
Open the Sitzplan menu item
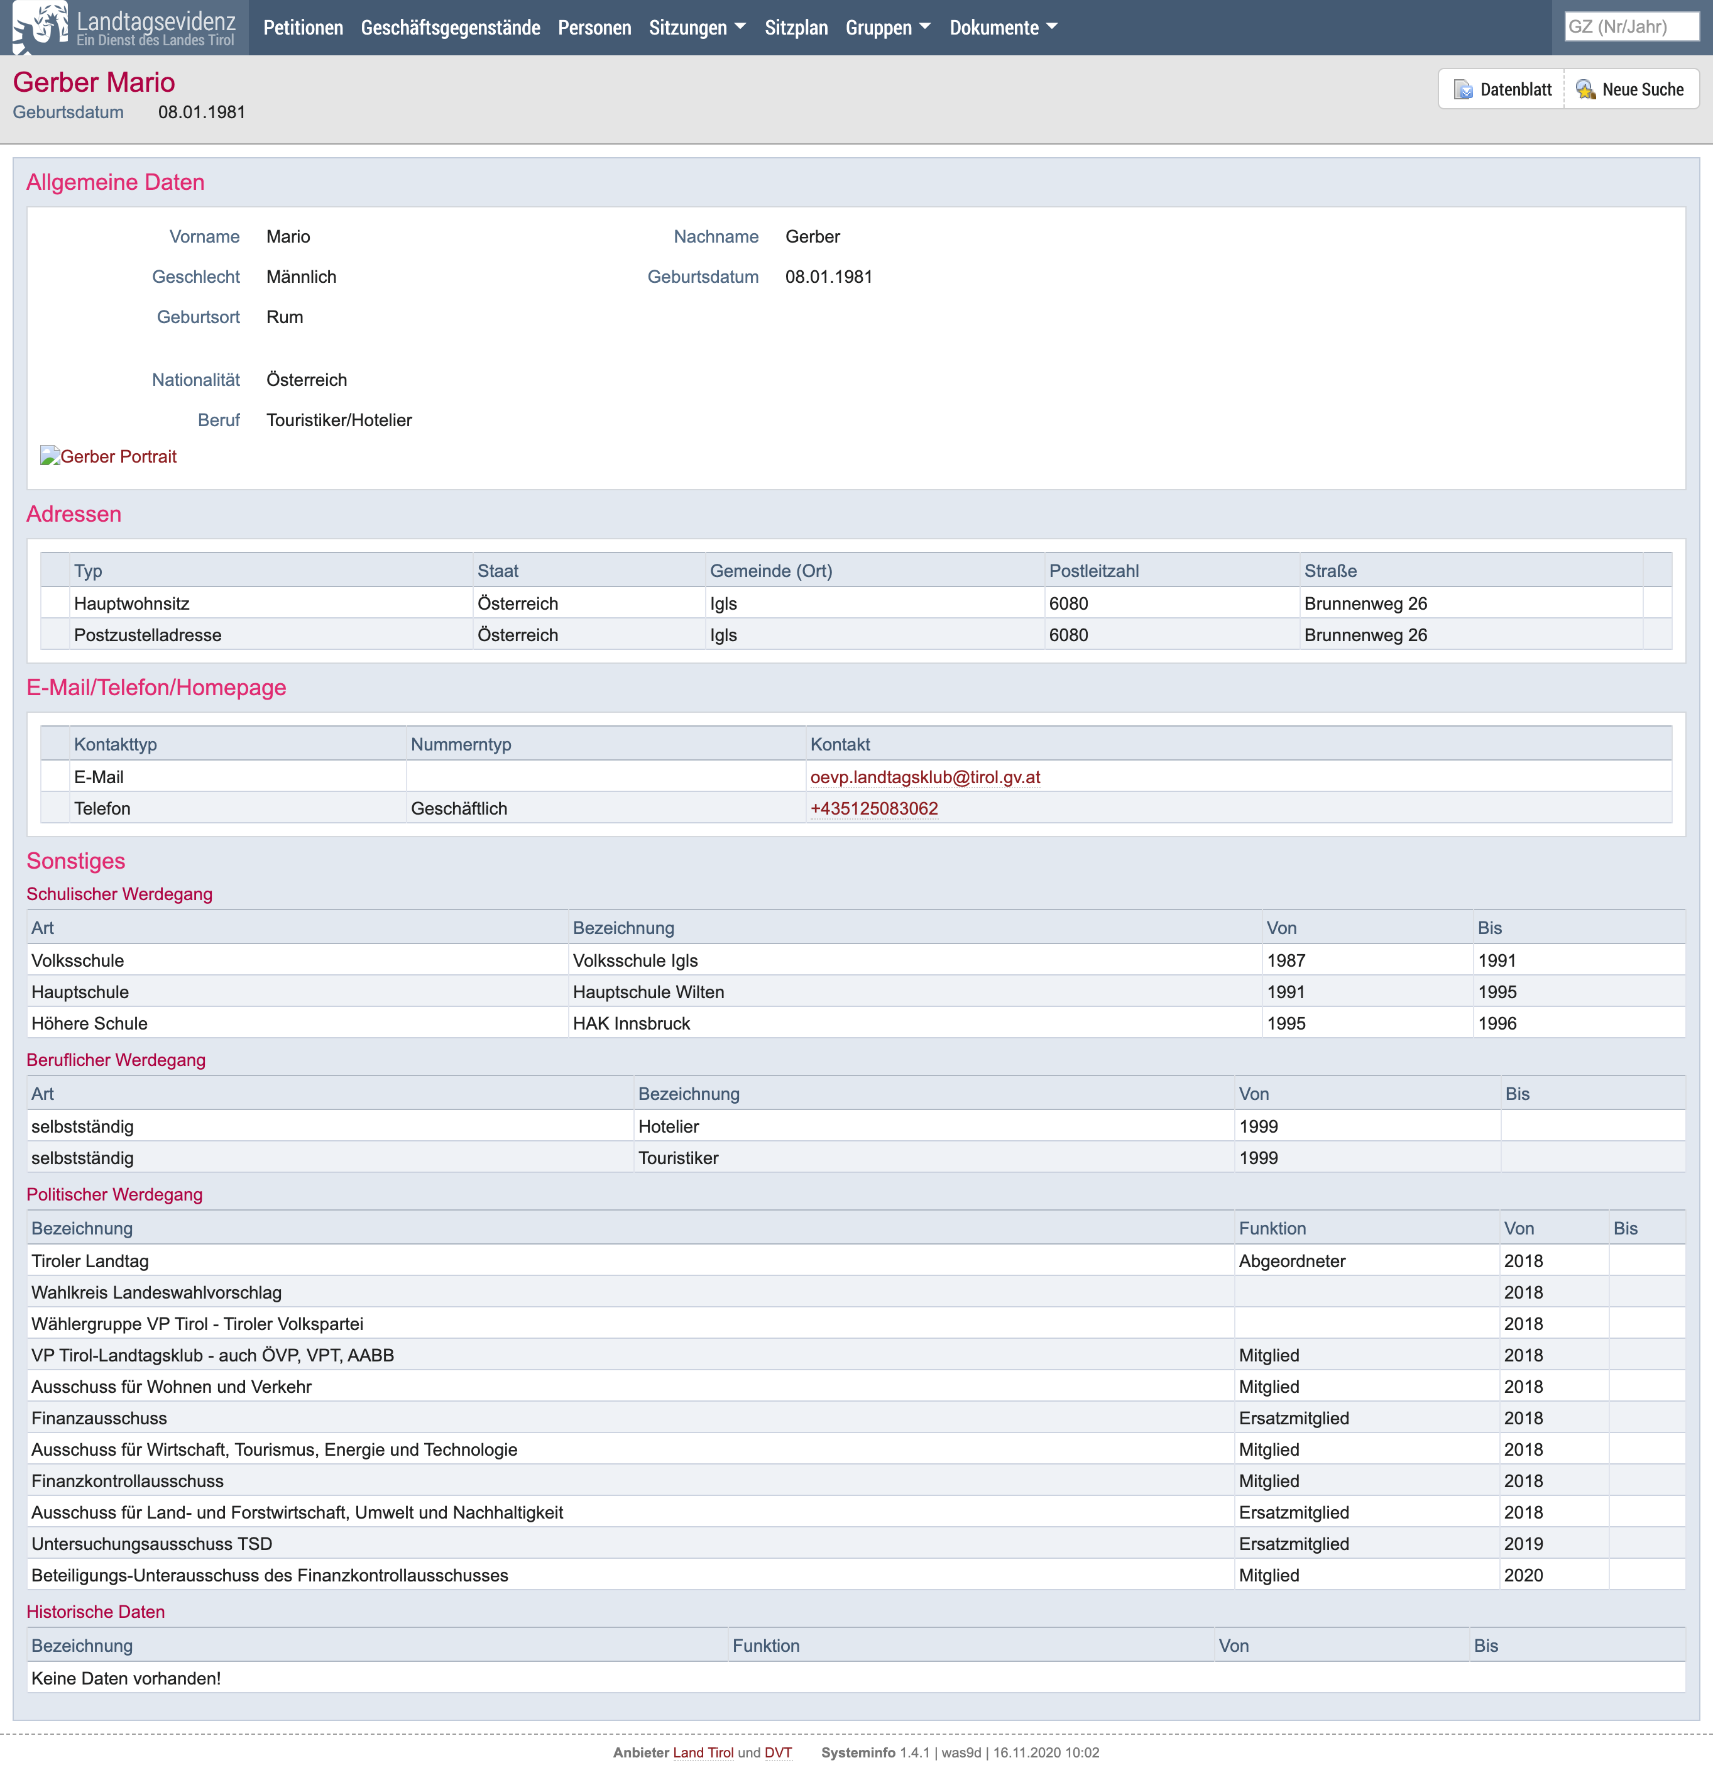point(796,27)
